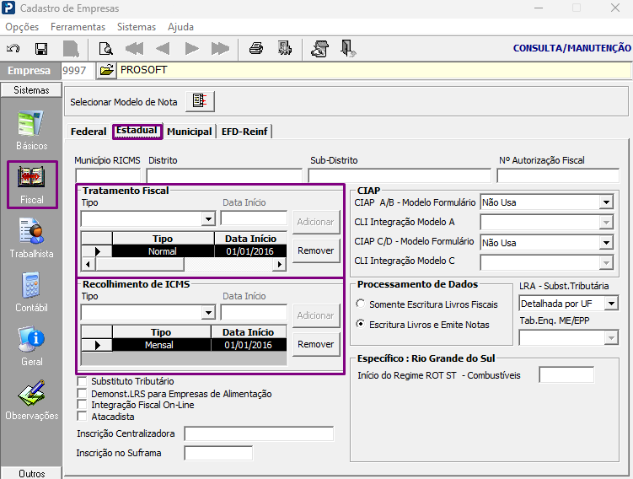Open Geral system in sidebar
Image resolution: width=633 pixels, height=479 pixels.
tap(31, 347)
